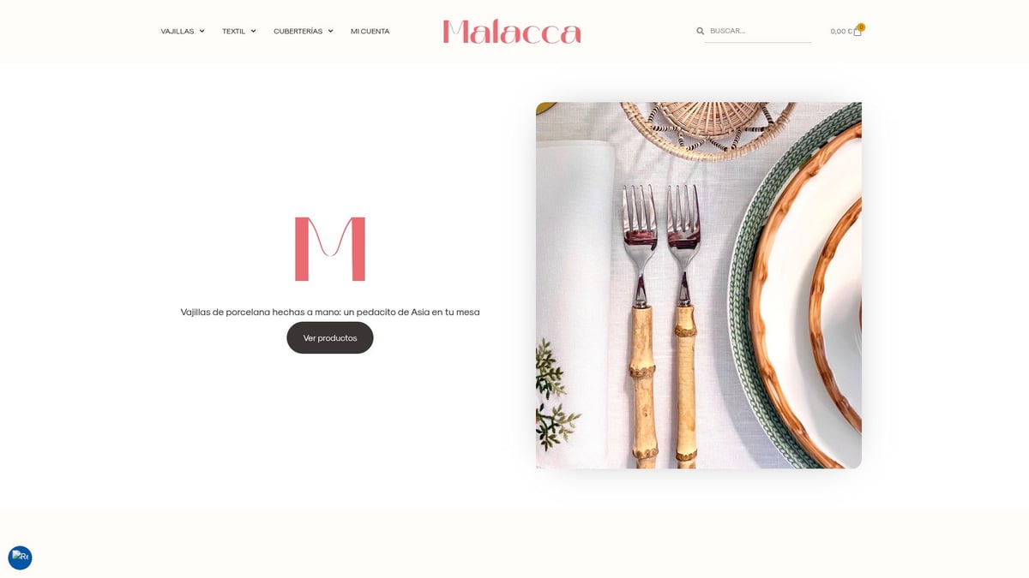Image resolution: width=1029 pixels, height=578 pixels.
Task: Focus the BUSCAR search field
Action: pos(759,31)
